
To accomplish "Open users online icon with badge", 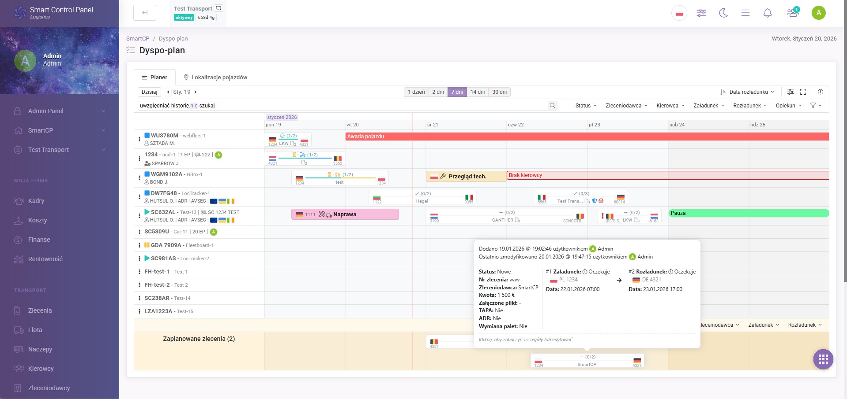I will coord(793,12).
